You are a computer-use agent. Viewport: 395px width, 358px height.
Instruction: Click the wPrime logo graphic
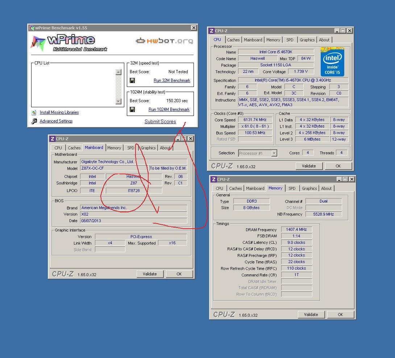[69, 43]
